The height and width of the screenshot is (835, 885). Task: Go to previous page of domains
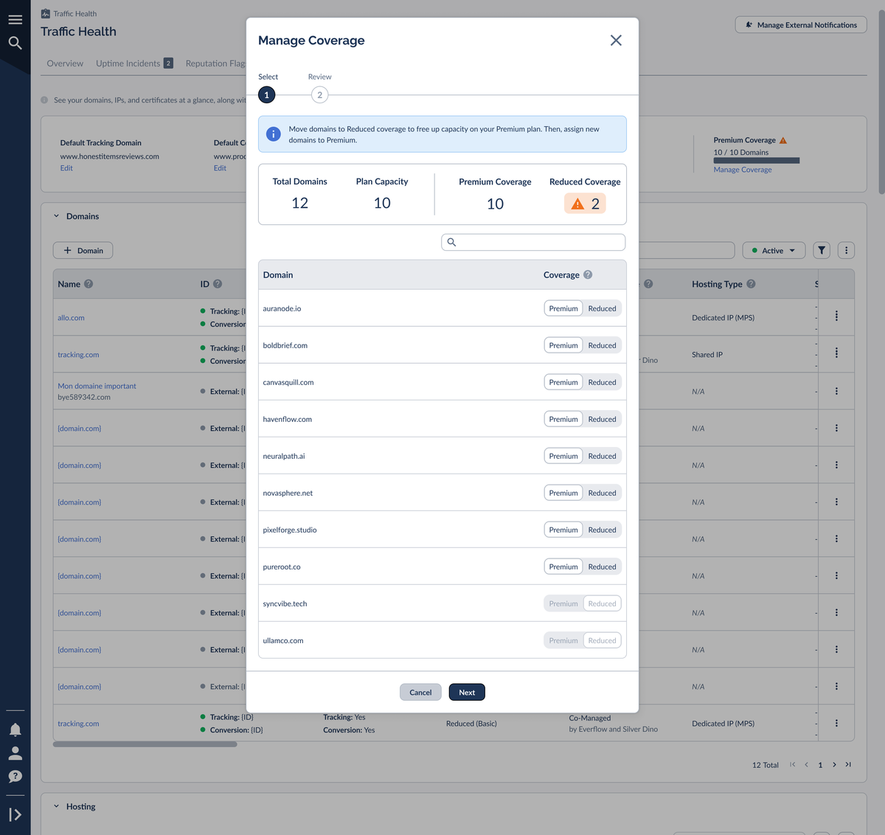807,765
